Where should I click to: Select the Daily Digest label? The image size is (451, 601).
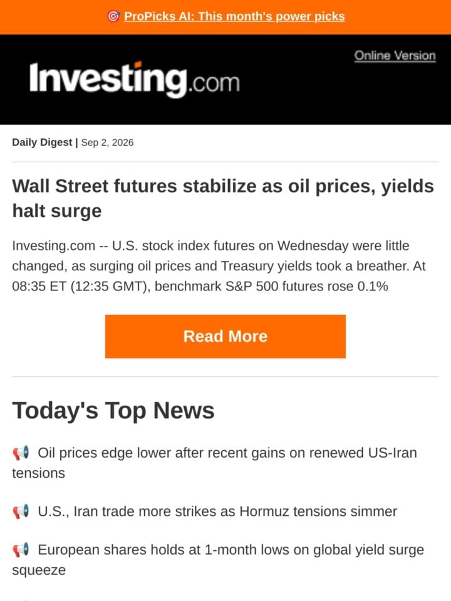click(x=42, y=142)
